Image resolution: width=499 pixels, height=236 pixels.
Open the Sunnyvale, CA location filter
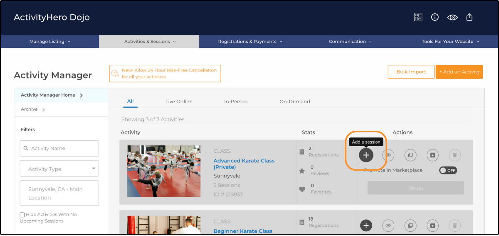click(59, 193)
